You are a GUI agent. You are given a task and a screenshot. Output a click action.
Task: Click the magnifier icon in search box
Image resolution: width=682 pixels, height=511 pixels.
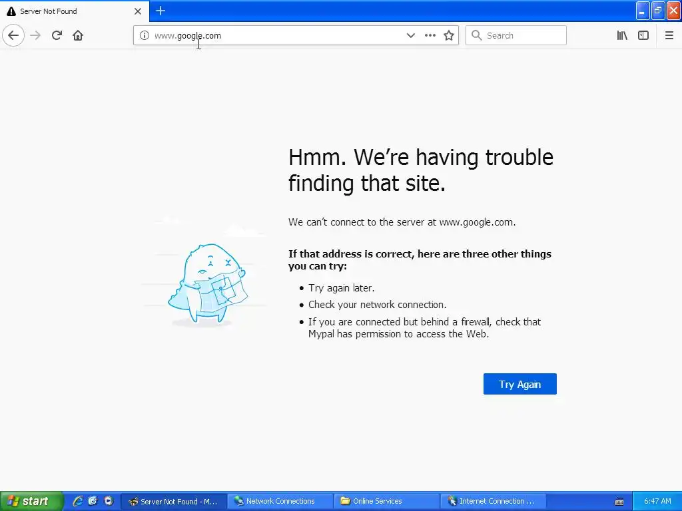(x=477, y=35)
